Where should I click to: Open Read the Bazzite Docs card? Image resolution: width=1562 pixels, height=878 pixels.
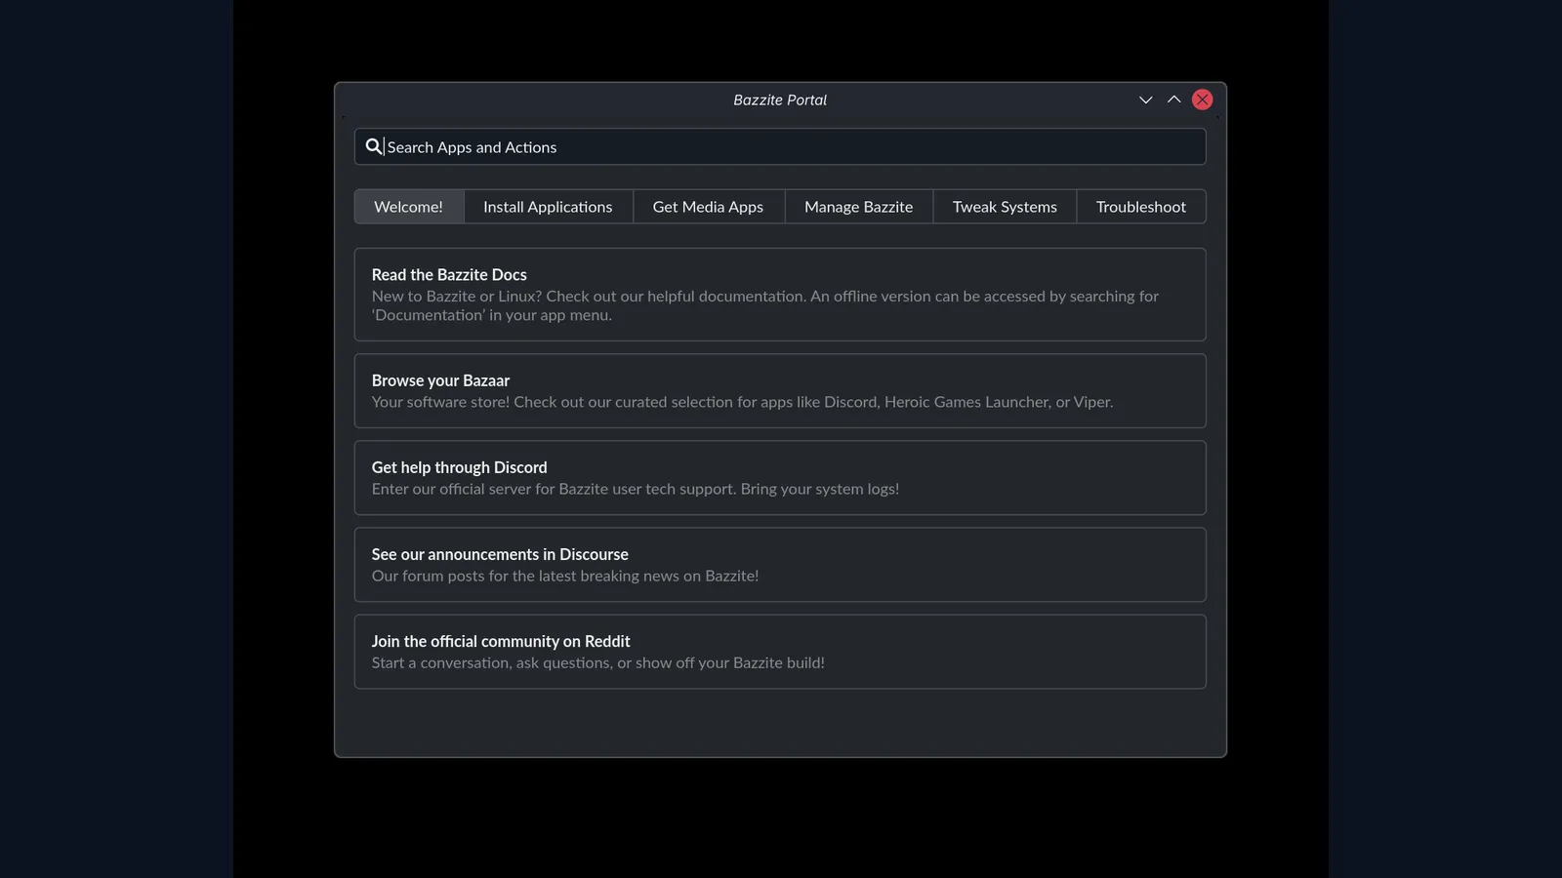780,295
